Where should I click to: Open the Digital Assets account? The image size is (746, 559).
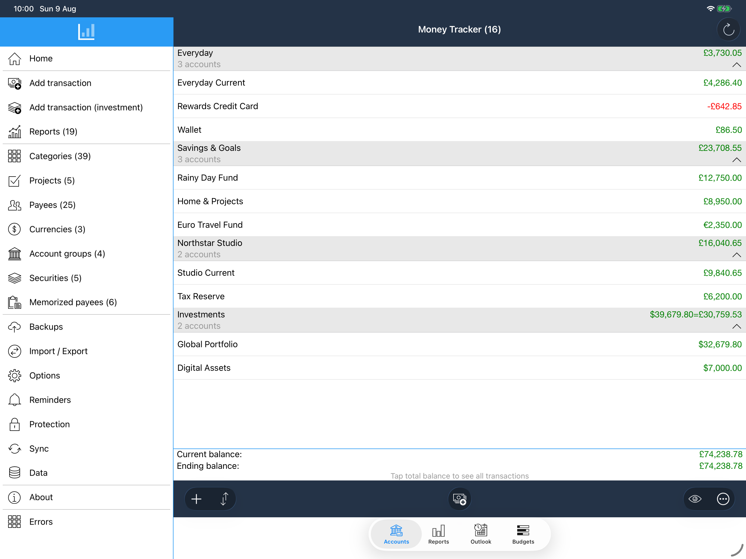coord(460,368)
